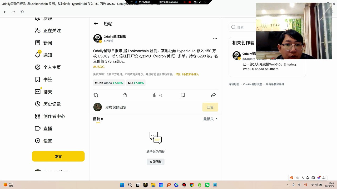View post stats showing 42 views
The height and width of the screenshot is (189, 337).
point(157,95)
